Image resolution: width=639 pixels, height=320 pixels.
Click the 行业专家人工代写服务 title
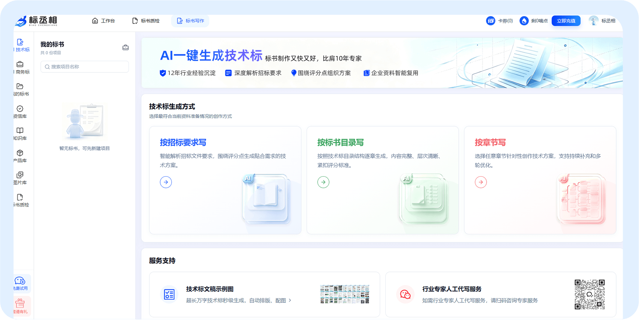452,289
